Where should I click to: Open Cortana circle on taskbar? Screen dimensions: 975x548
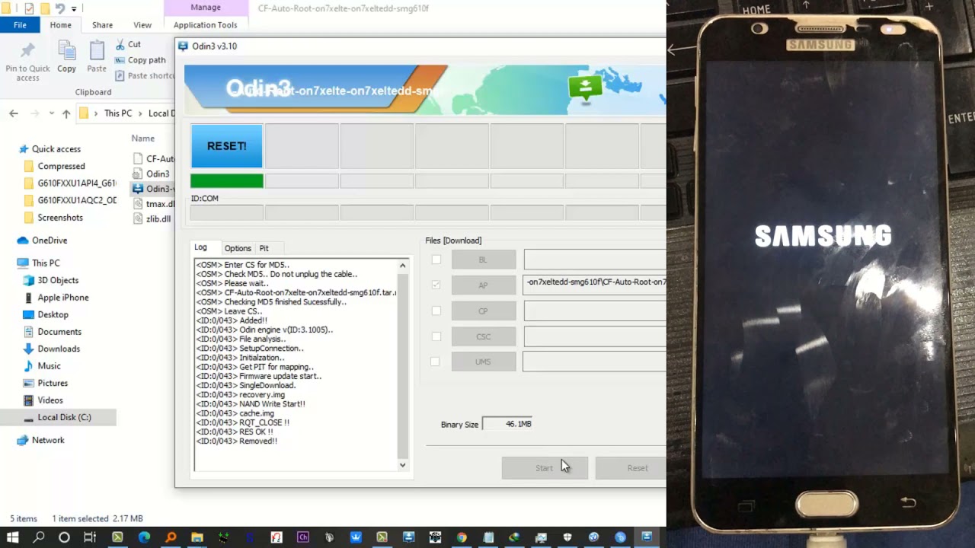(64, 537)
